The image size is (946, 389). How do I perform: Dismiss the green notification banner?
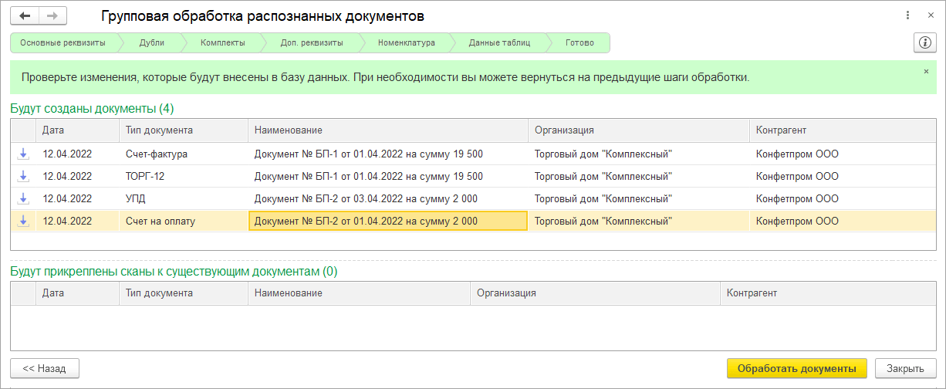[x=926, y=71]
